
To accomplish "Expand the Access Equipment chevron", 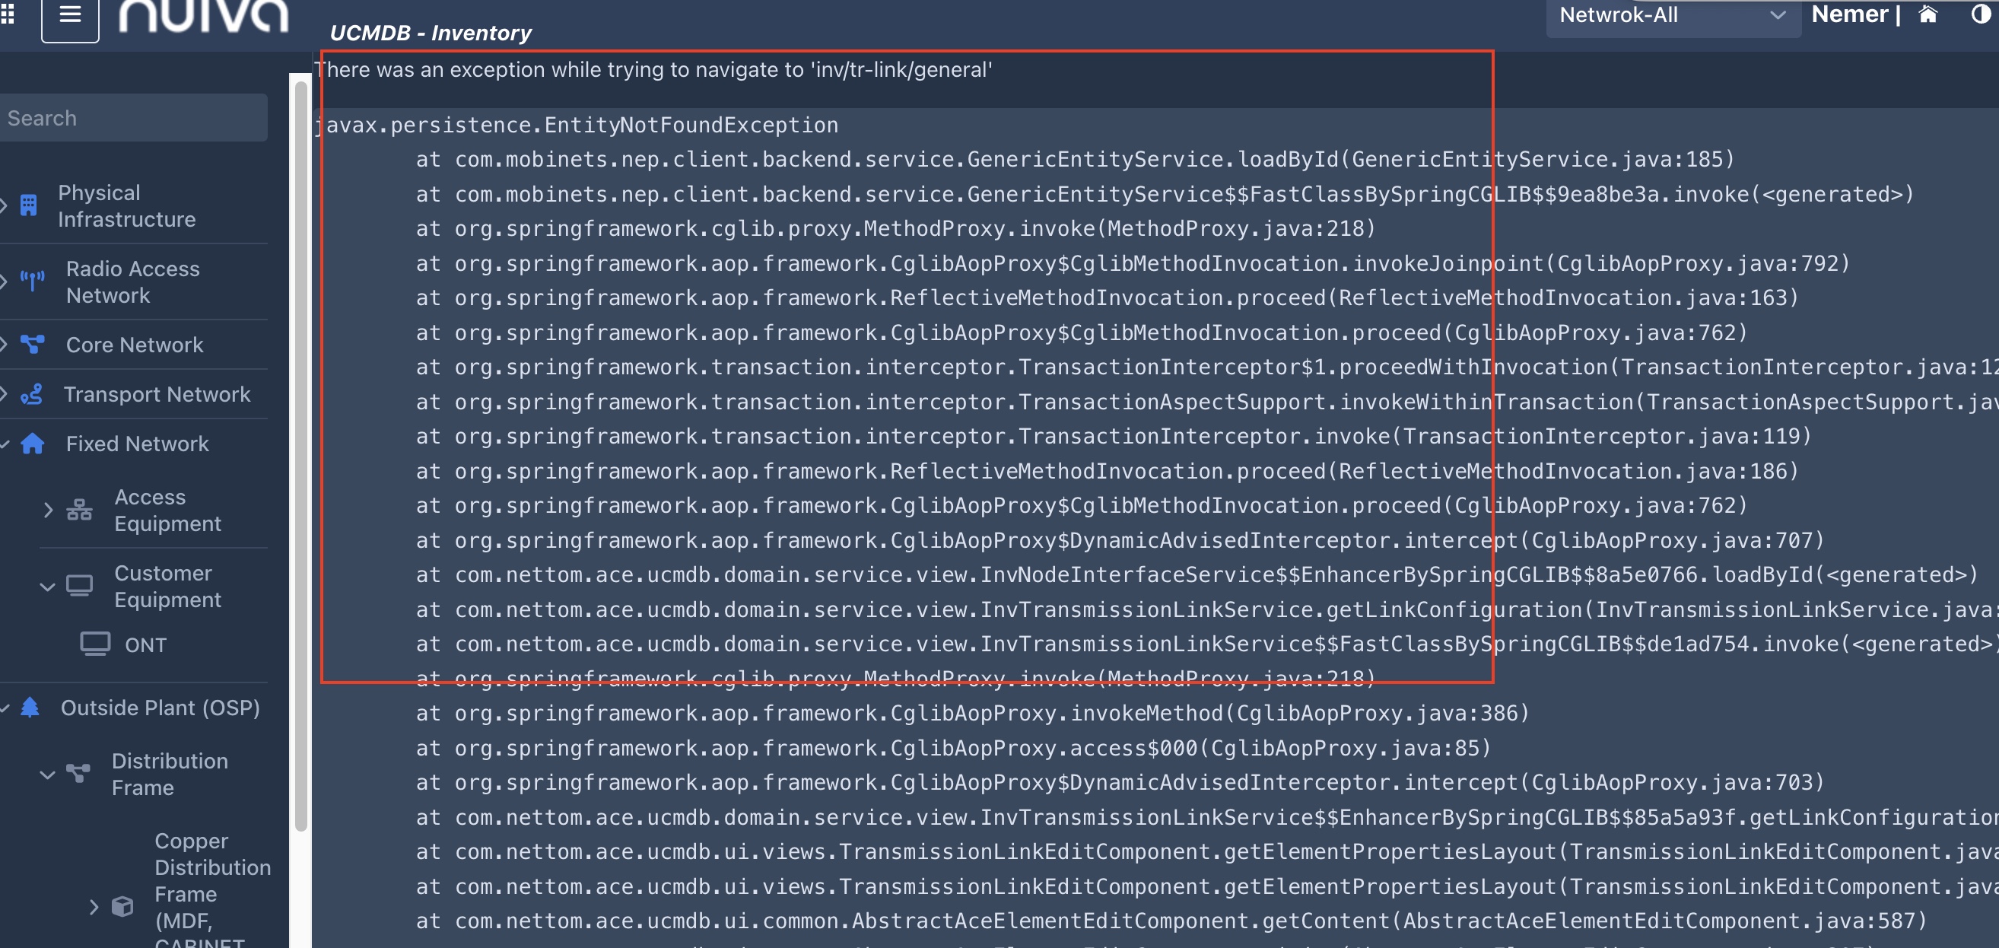I will click(x=48, y=510).
